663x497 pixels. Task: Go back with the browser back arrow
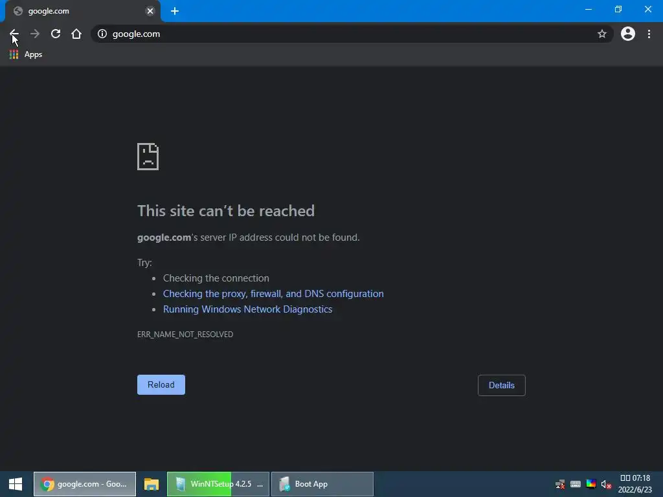[14, 34]
